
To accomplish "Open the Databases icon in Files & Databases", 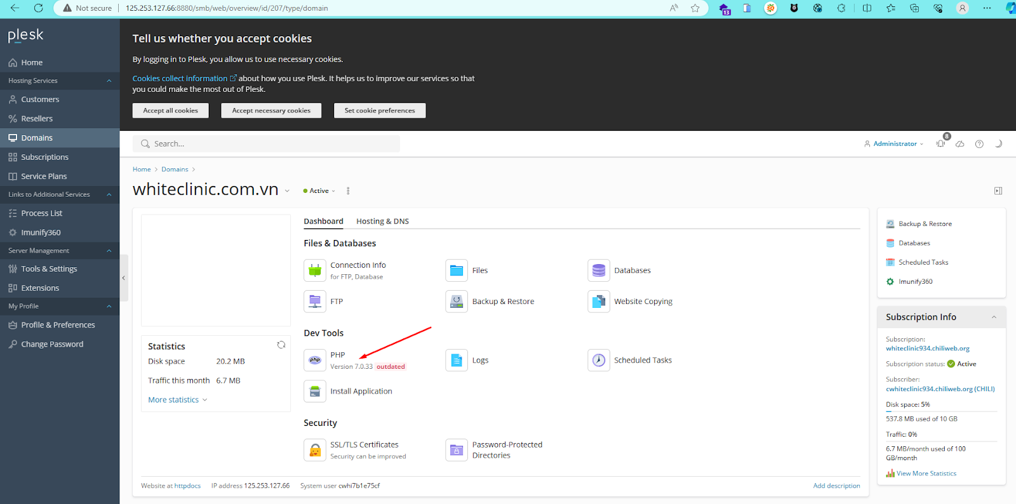I will [599, 270].
